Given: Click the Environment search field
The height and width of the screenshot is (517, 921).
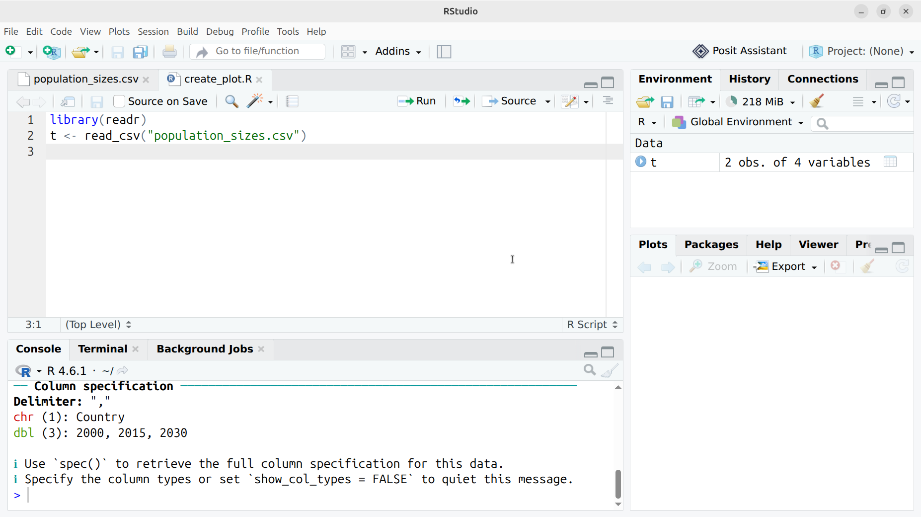Looking at the screenshot, I should pos(862,123).
